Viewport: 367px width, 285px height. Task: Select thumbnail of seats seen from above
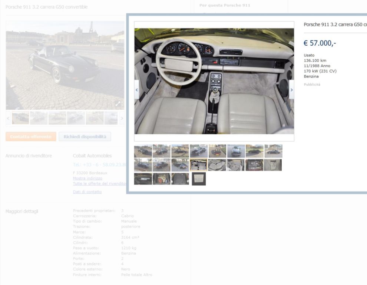(217, 165)
